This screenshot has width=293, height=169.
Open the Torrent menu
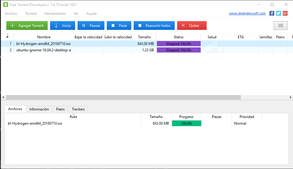pyautogui.click(x=31, y=14)
